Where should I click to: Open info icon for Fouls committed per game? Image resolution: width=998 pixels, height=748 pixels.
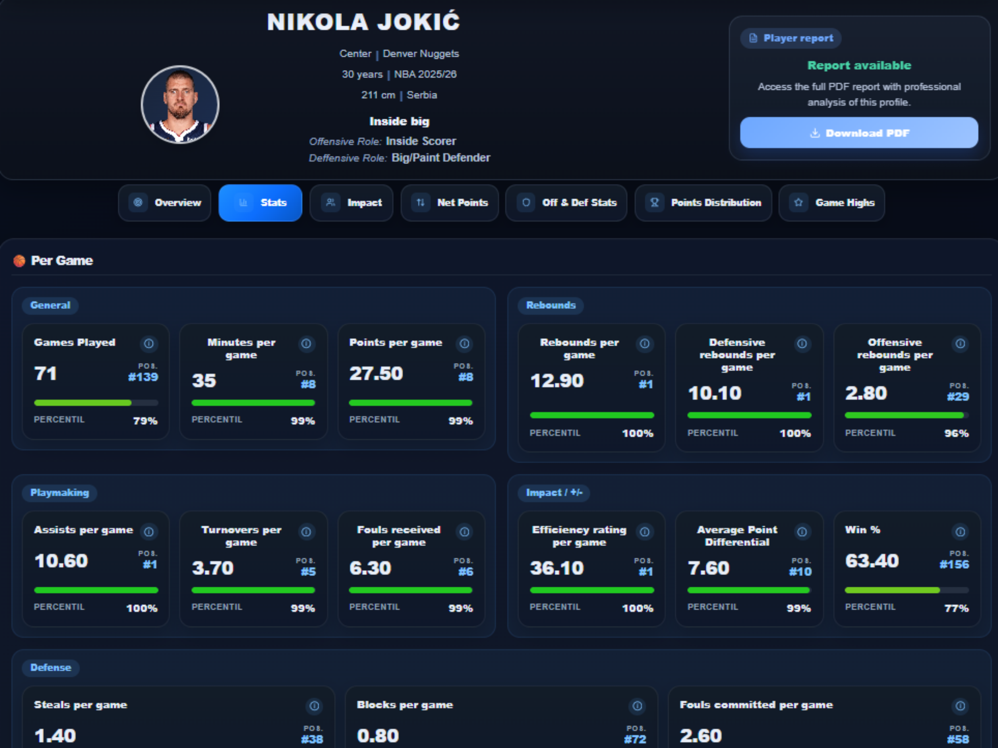point(960,706)
